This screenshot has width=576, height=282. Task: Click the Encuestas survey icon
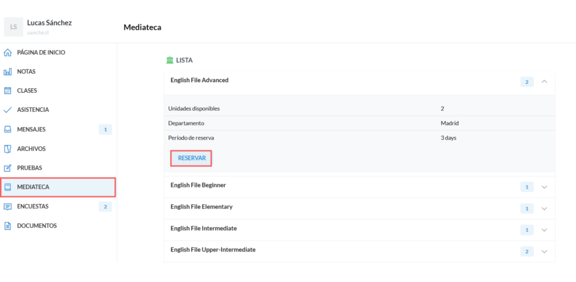click(x=8, y=207)
